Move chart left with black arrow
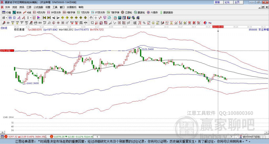 [x=54, y=18]
